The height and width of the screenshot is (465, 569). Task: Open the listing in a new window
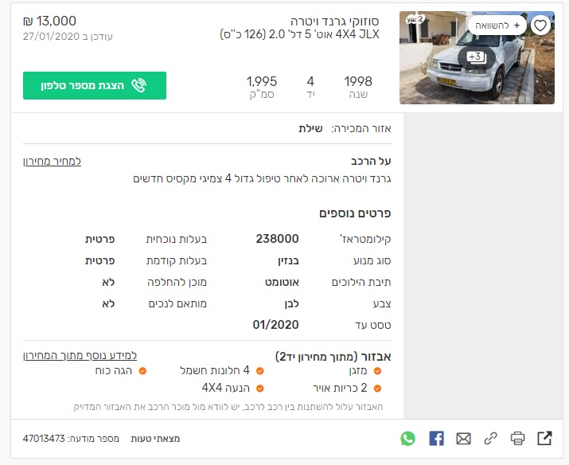[x=544, y=438]
